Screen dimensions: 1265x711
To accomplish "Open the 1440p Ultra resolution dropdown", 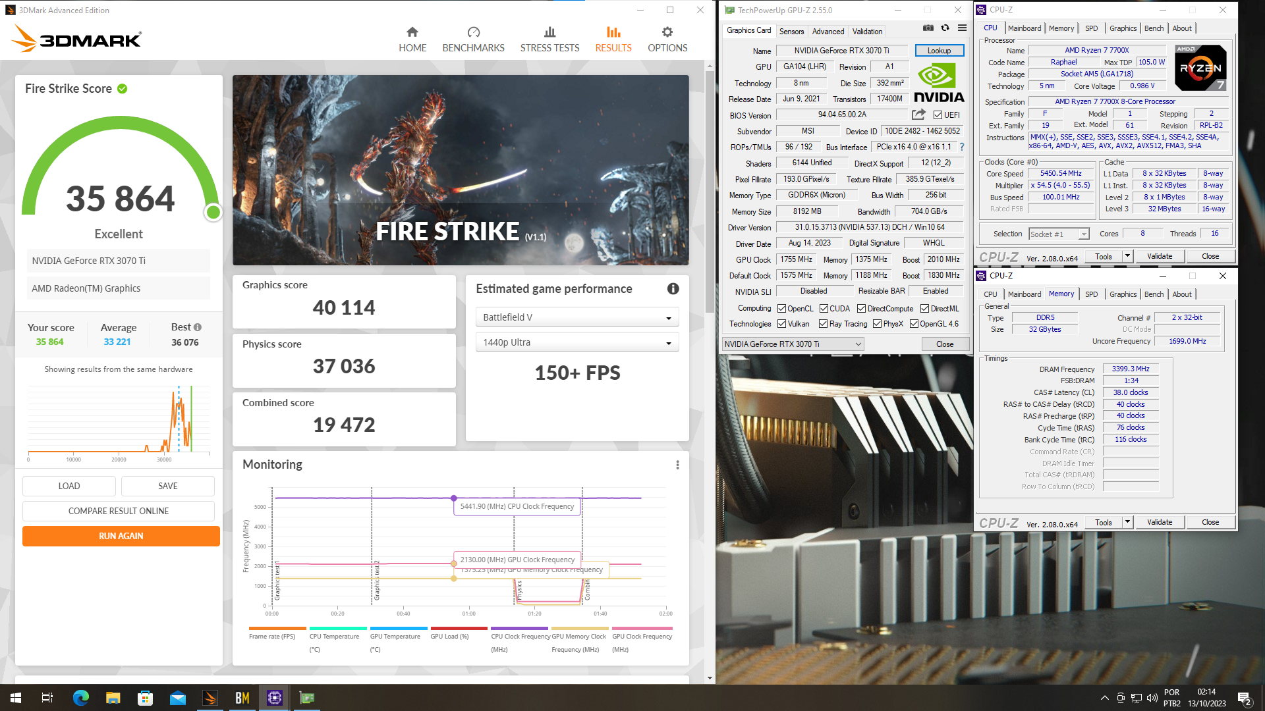I will [x=576, y=342].
